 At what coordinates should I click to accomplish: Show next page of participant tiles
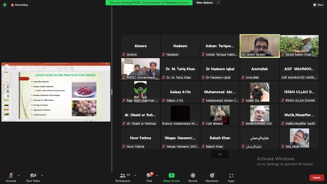click(220, 154)
